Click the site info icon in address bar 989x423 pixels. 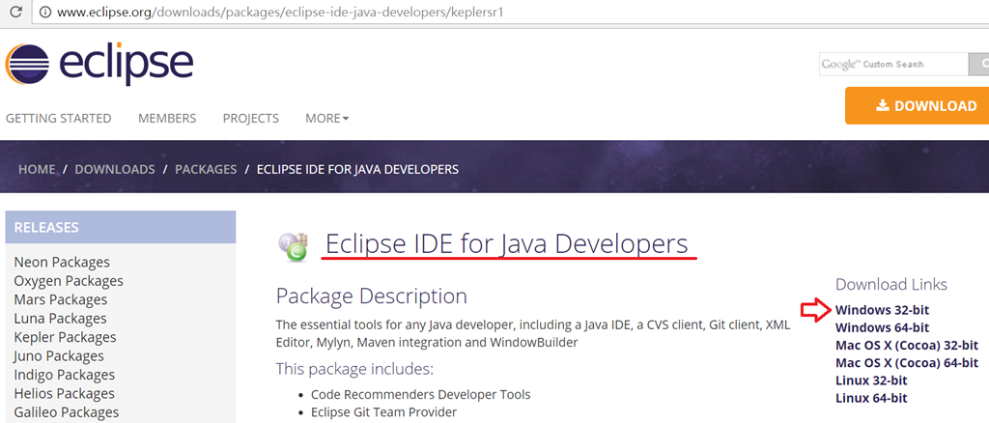(x=44, y=12)
